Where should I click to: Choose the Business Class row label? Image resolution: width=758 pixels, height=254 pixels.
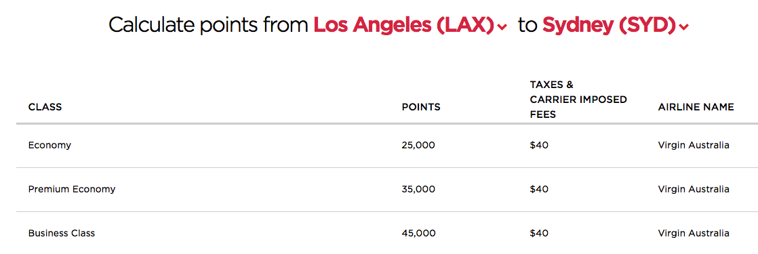62,233
